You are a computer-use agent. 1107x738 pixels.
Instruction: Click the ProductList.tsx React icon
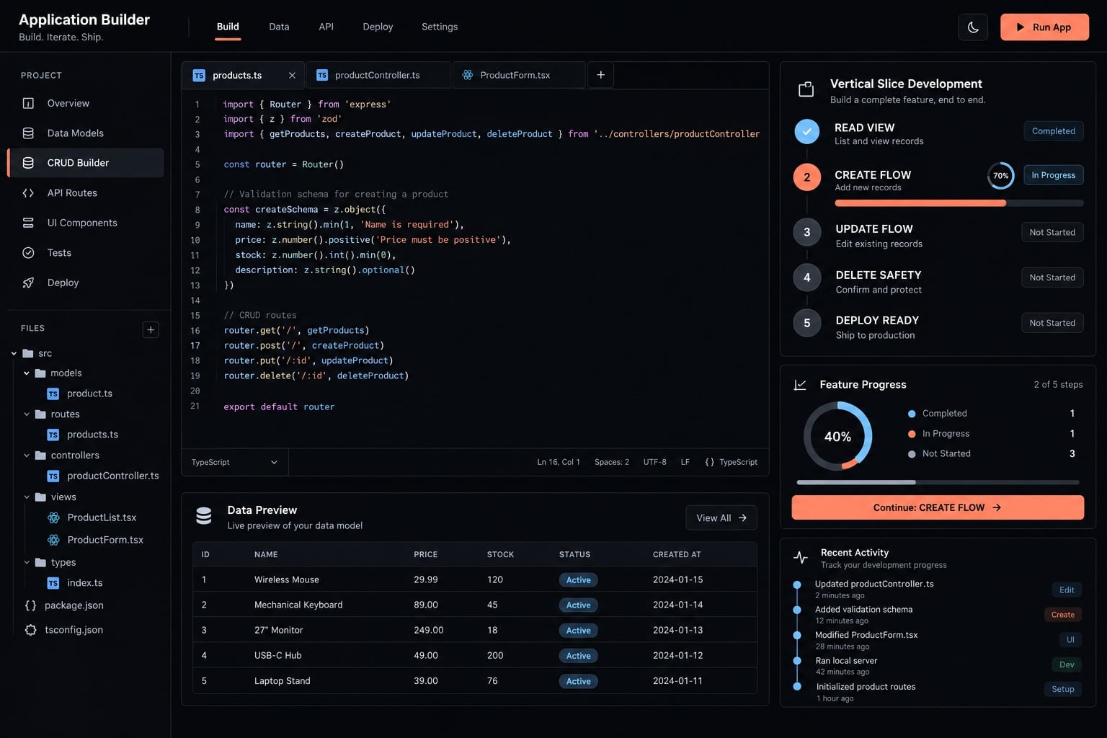tap(53, 517)
